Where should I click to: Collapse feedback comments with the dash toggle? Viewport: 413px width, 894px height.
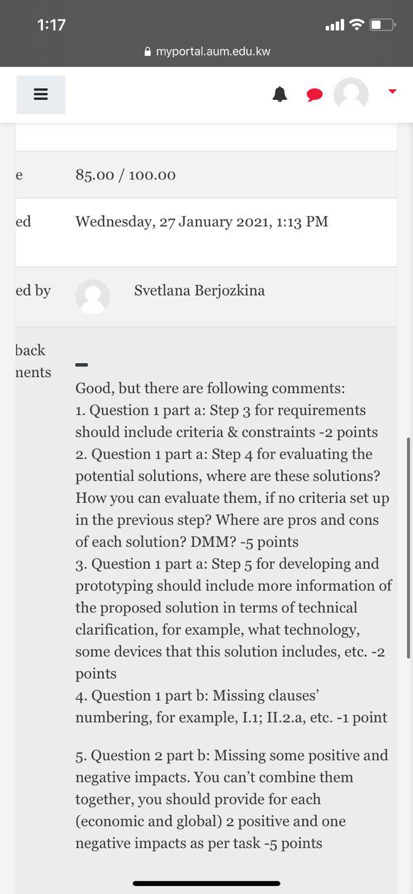pos(82,365)
